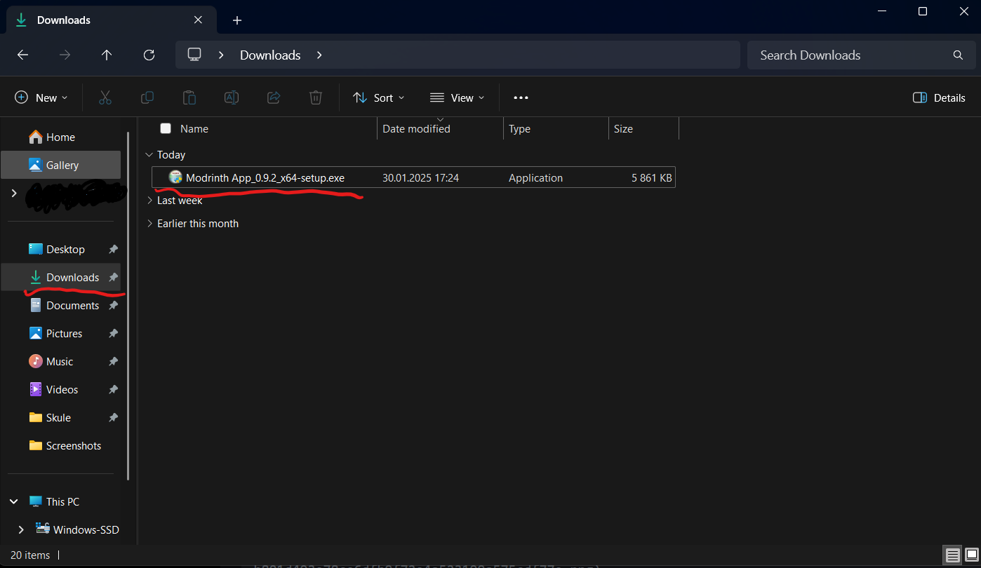981x568 pixels.
Task: Click the navigation pane vertical scrollbar
Action: (x=128, y=306)
